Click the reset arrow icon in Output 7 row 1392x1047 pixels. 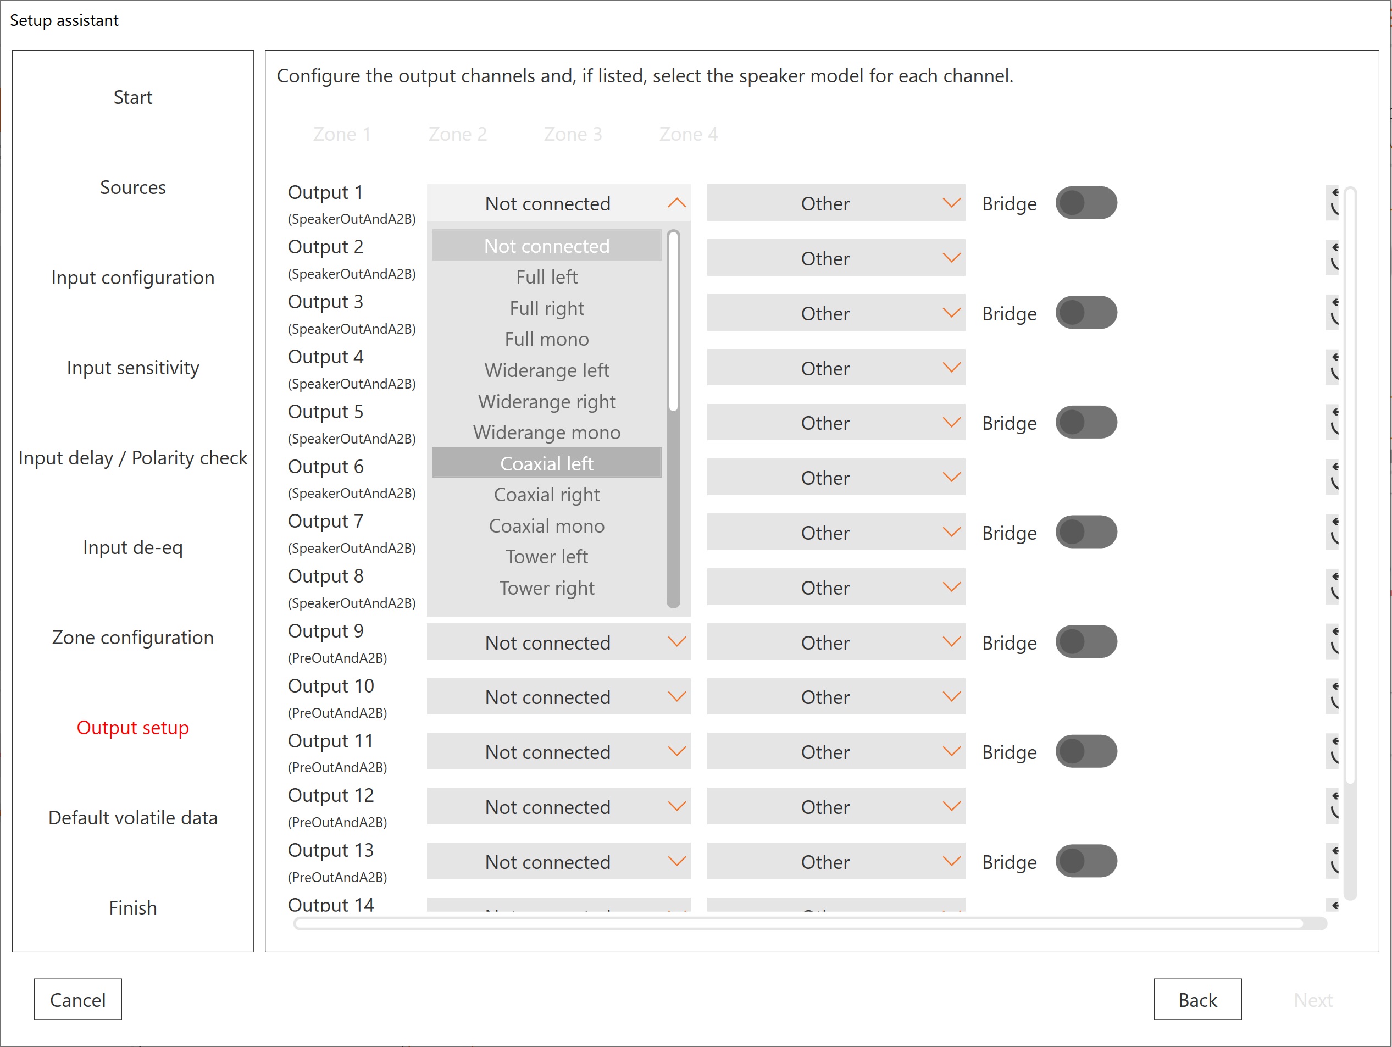click(x=1333, y=533)
